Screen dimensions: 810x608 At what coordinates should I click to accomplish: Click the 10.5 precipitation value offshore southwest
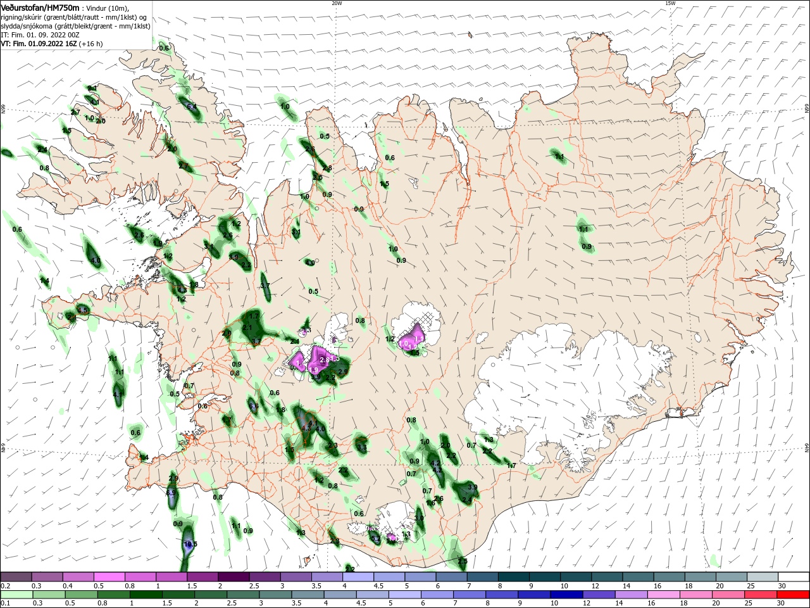pos(190,543)
